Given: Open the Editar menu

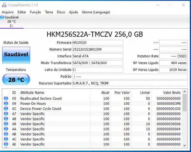Looking at the screenshot, I should 22,12.
